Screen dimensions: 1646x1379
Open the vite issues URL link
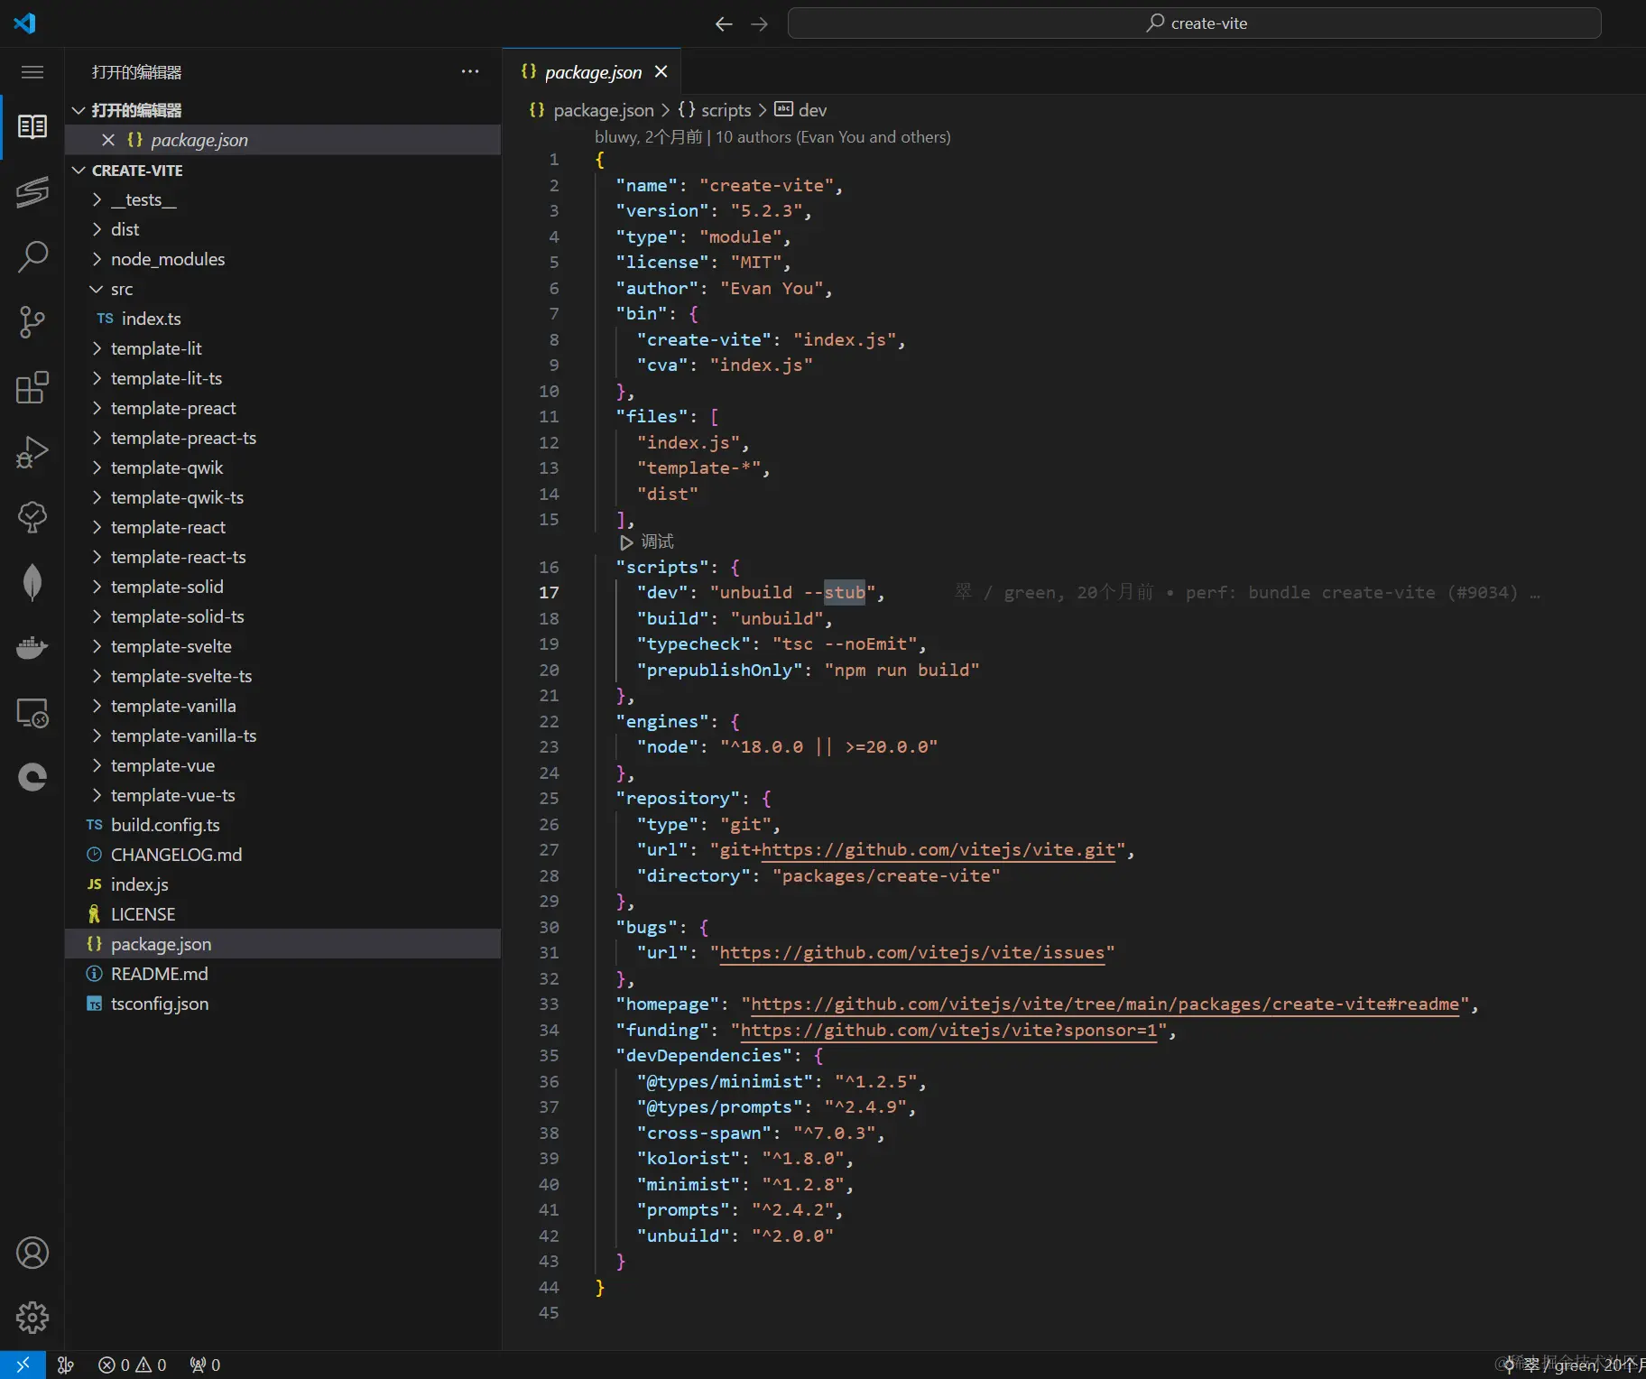click(x=911, y=953)
